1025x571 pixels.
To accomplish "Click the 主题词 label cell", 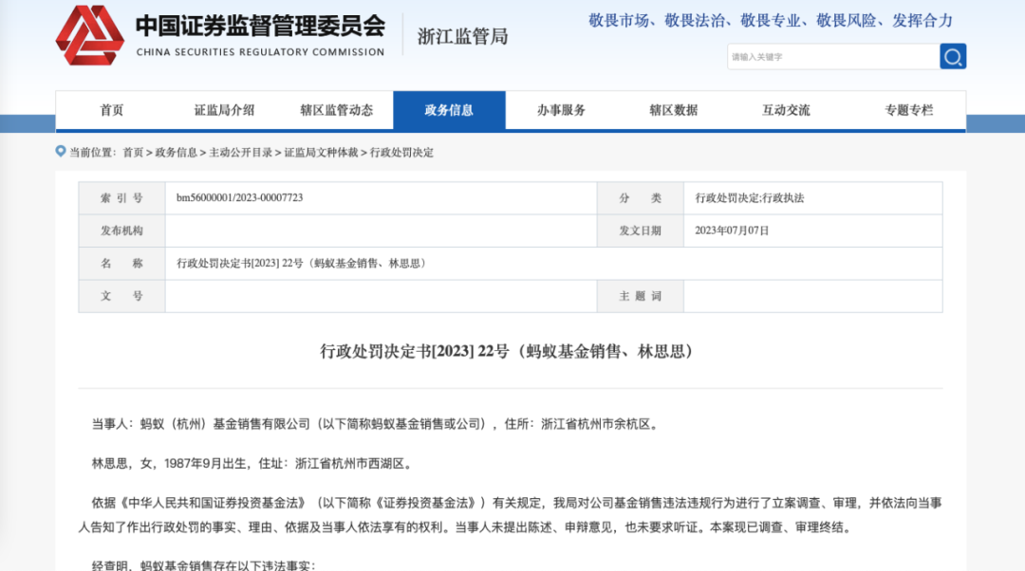I will point(640,296).
